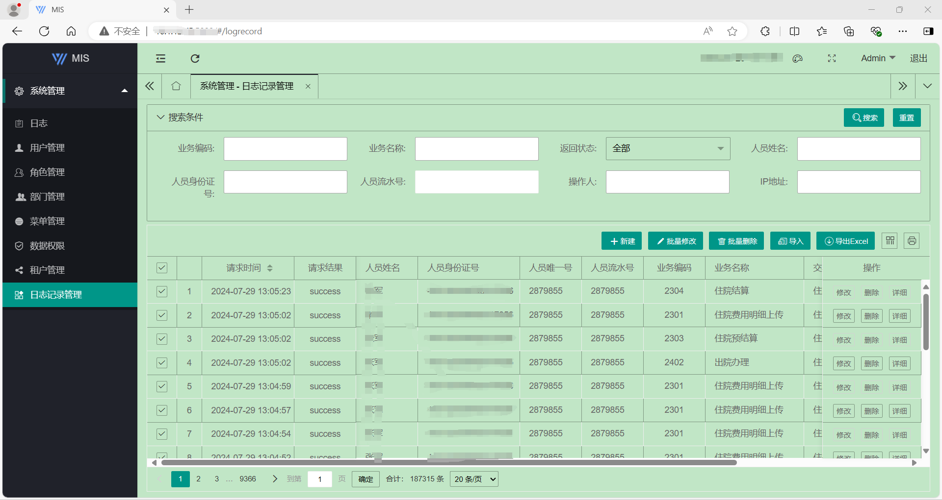Reload page with browser refresh icon
Screen dimensions: 942x500
click(x=44, y=31)
